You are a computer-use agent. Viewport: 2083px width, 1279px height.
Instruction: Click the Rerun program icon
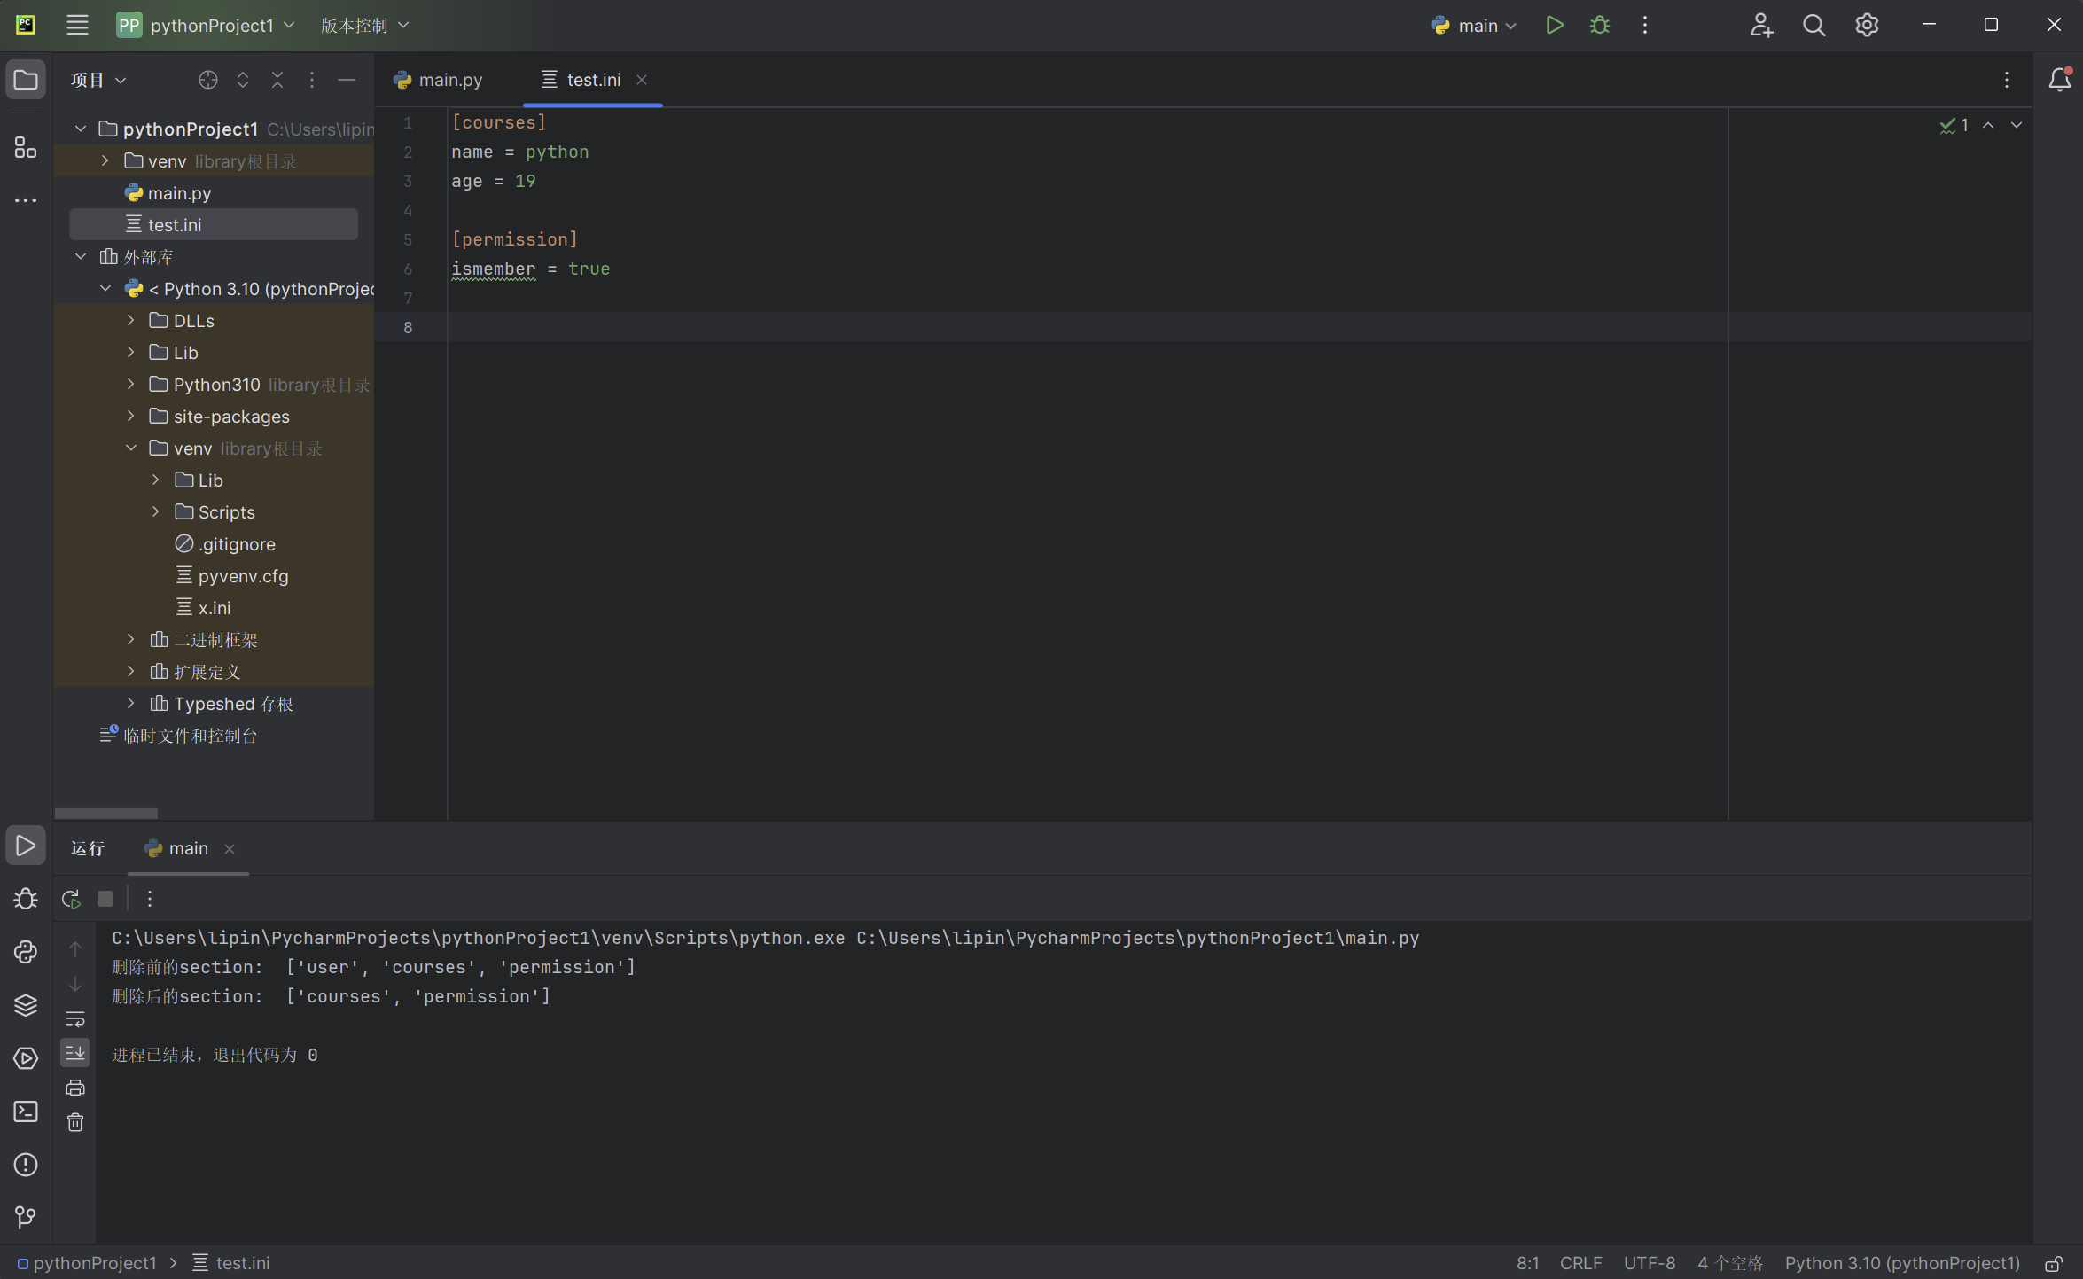70,898
